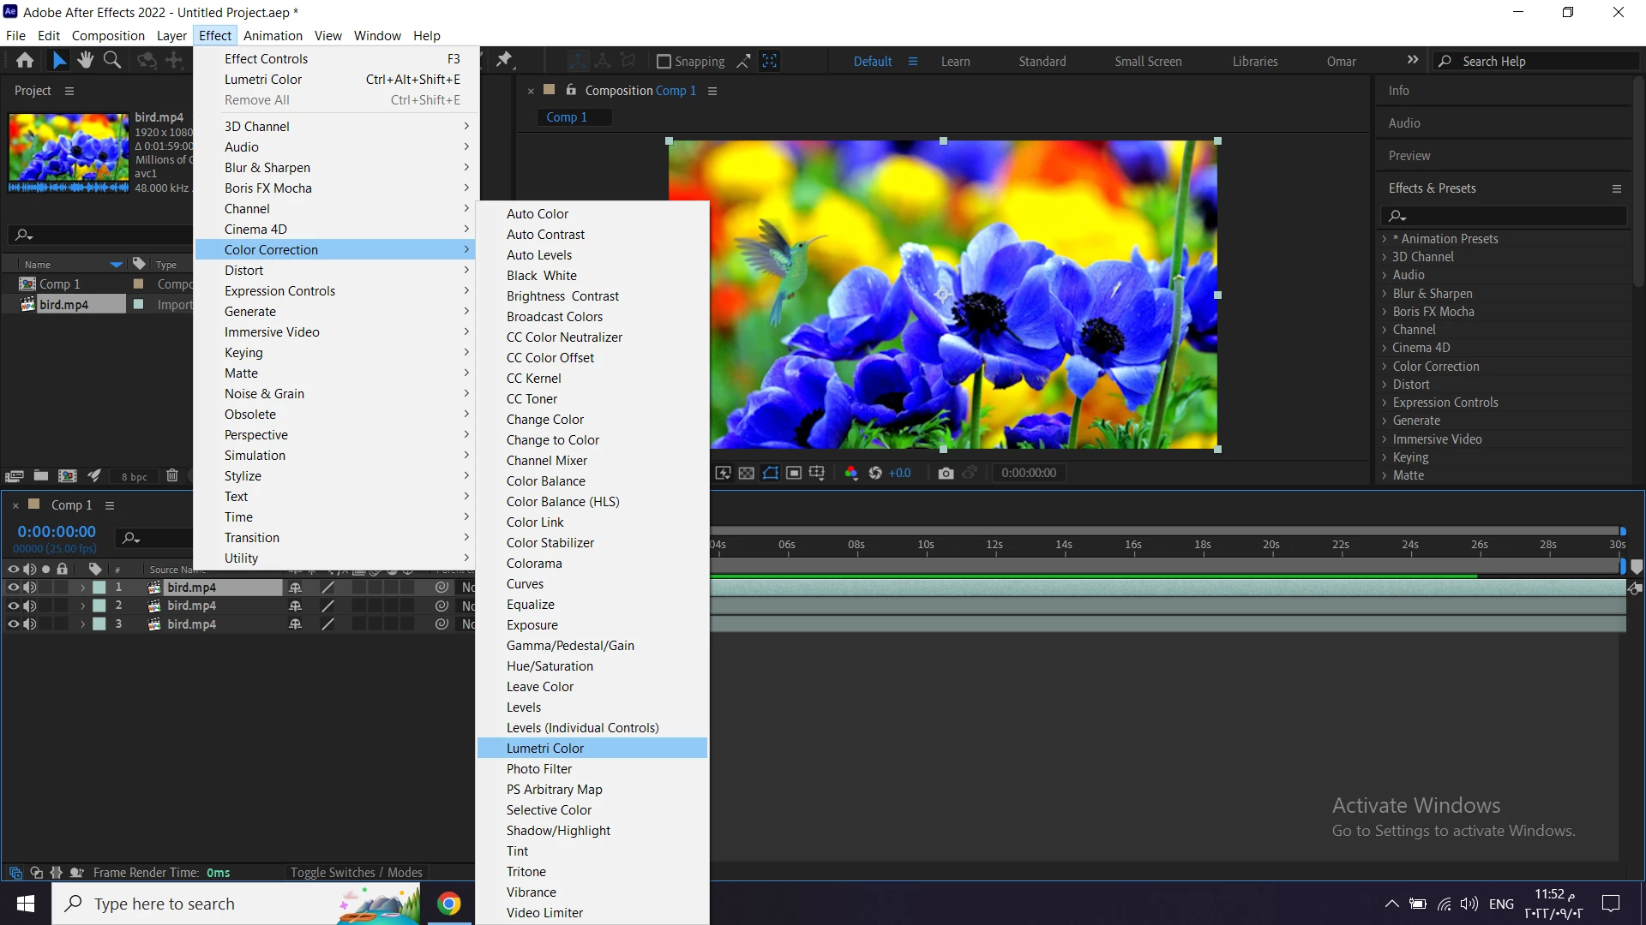1646x925 pixels.
Task: Click the Home icon in toolbar
Action: click(x=25, y=60)
